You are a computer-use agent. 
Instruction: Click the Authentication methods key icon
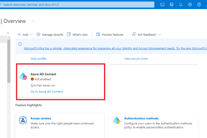pyautogui.click(x=117, y=120)
